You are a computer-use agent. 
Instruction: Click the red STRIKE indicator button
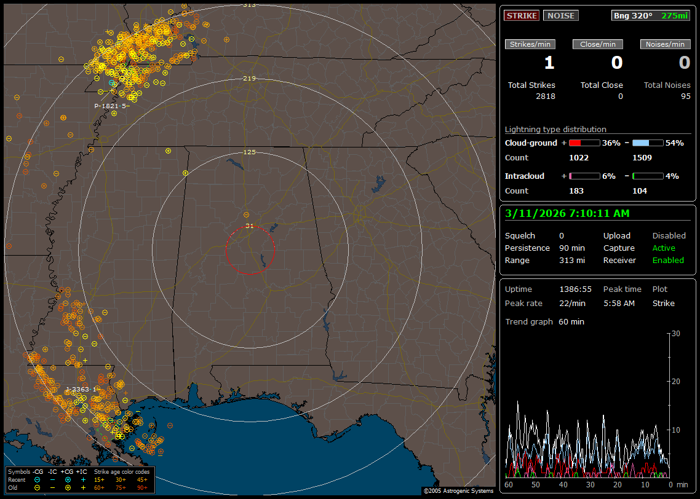[x=521, y=16]
